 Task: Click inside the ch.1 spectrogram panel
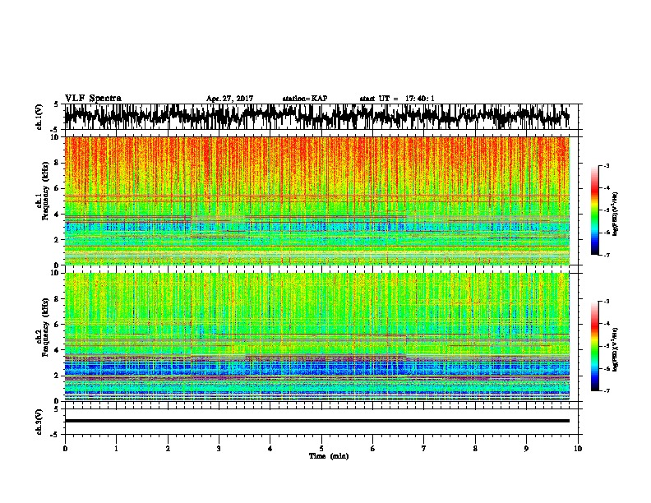click(317, 201)
